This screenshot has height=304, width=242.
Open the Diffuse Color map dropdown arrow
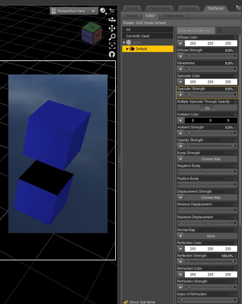pyautogui.click(x=180, y=43)
